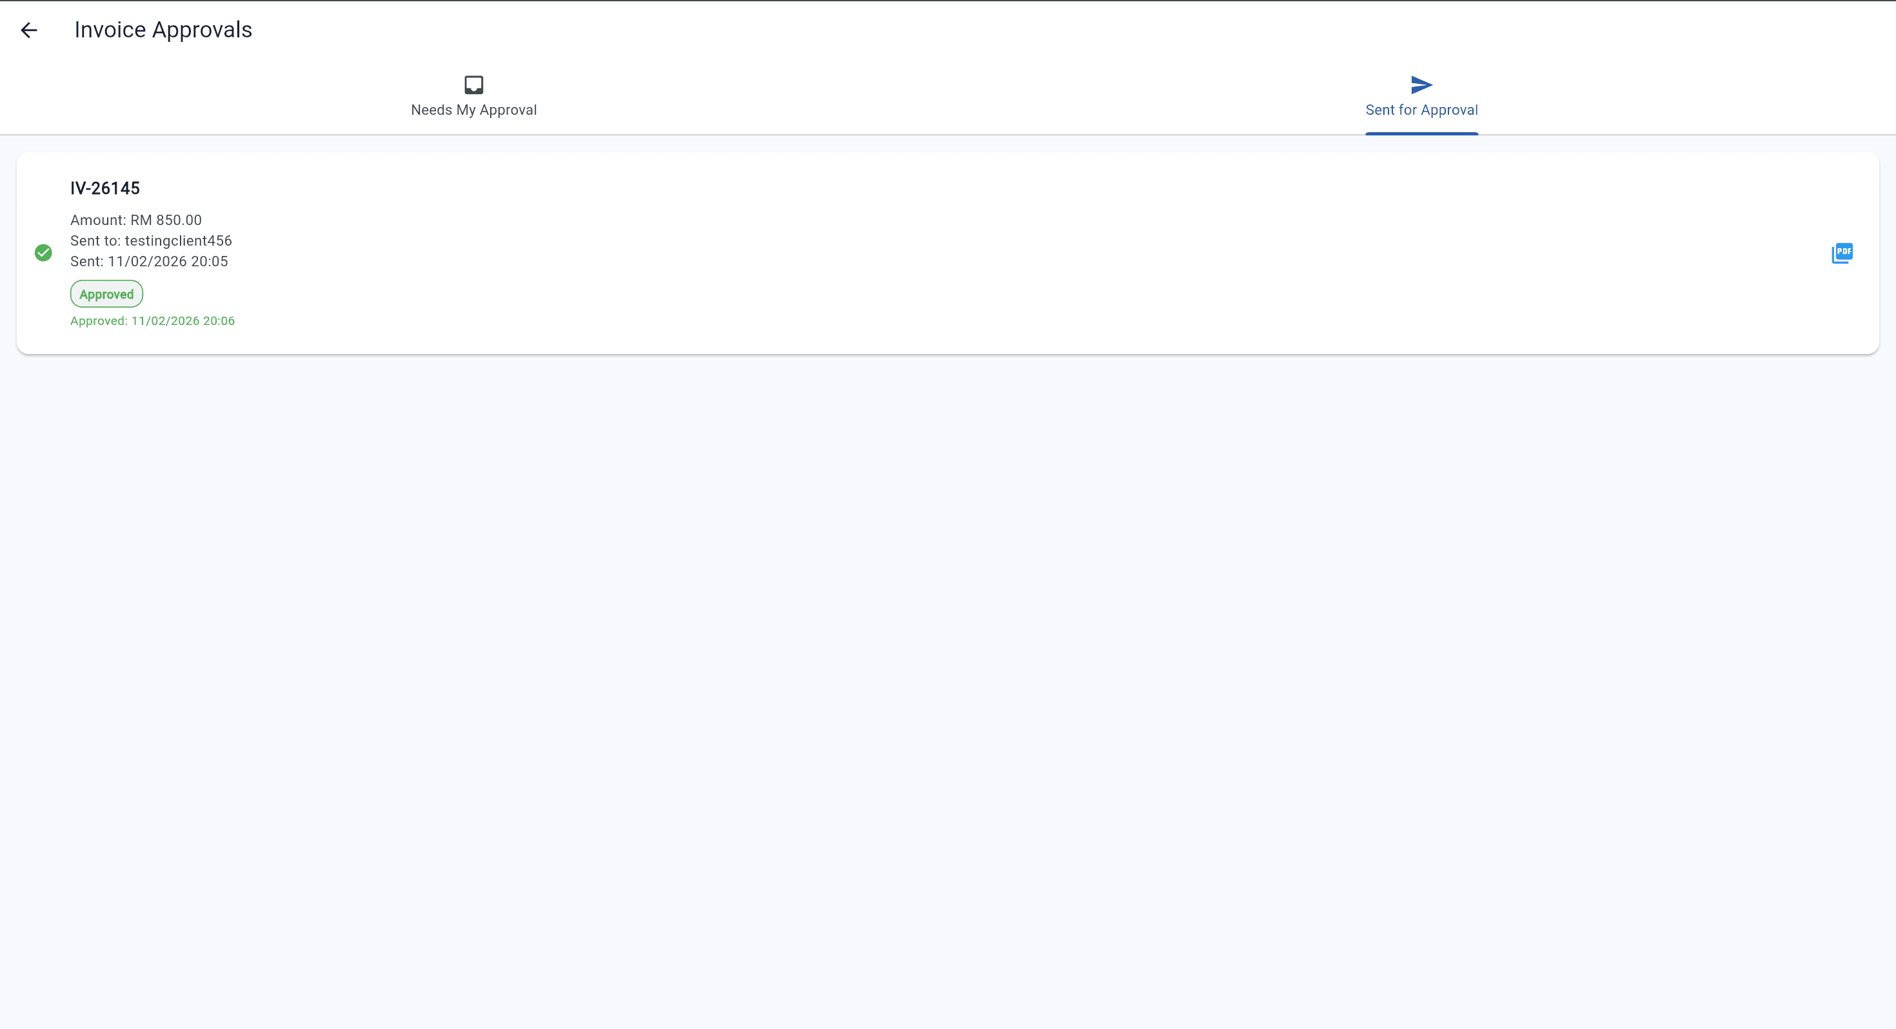
Task: Click the Needs My Approval tab label text
Action: tap(473, 110)
